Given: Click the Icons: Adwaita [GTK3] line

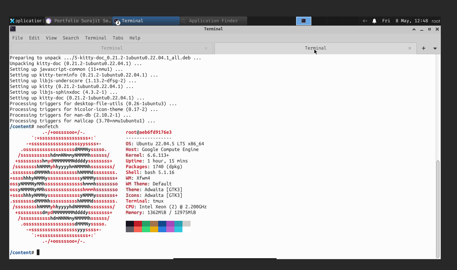Looking at the screenshot, I should (x=154, y=195).
